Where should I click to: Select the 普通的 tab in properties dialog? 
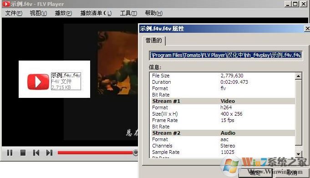[x=154, y=41]
